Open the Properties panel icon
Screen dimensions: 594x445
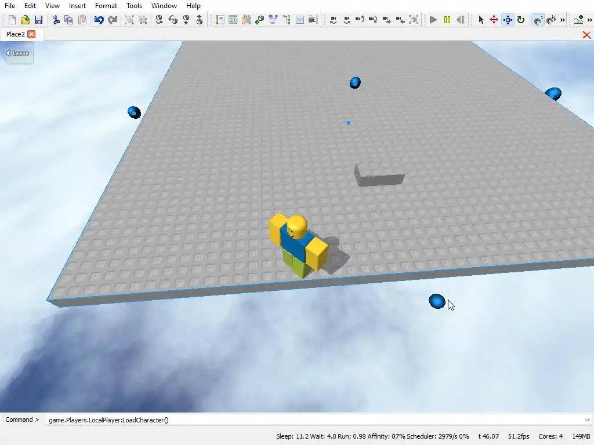coord(220,20)
